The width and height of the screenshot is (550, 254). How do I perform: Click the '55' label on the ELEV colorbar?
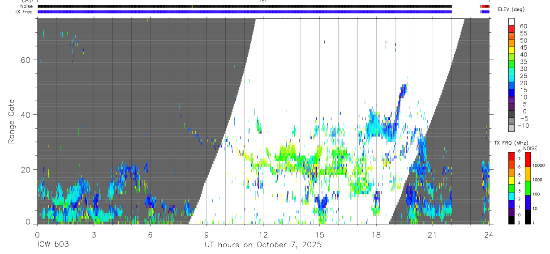pos(523,33)
